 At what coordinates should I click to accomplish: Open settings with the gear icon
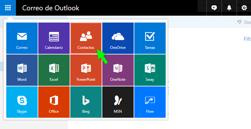point(244,8)
